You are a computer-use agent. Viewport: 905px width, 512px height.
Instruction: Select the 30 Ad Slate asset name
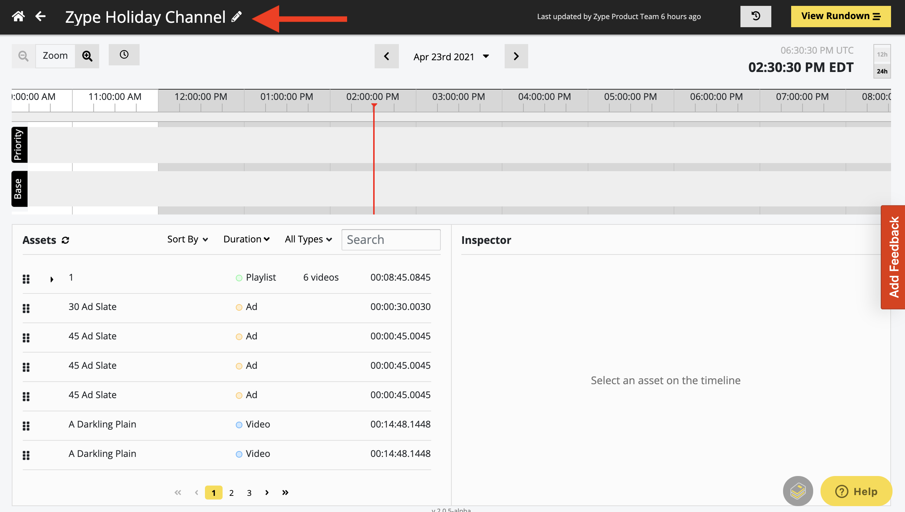tap(93, 307)
